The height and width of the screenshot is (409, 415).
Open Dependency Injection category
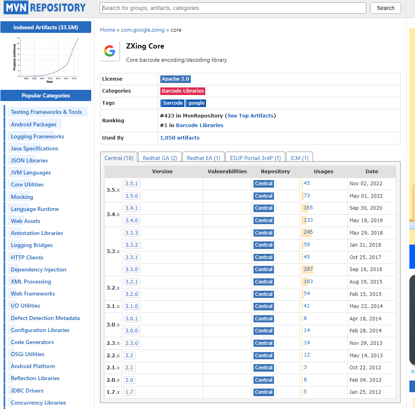coord(39,269)
